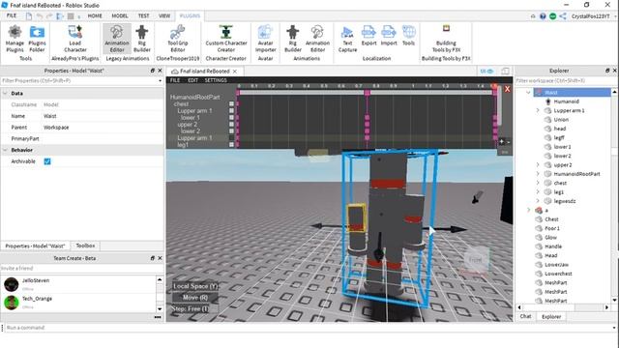Click the localization Export icon
This screenshot has width=619, height=348.
coord(368,36)
